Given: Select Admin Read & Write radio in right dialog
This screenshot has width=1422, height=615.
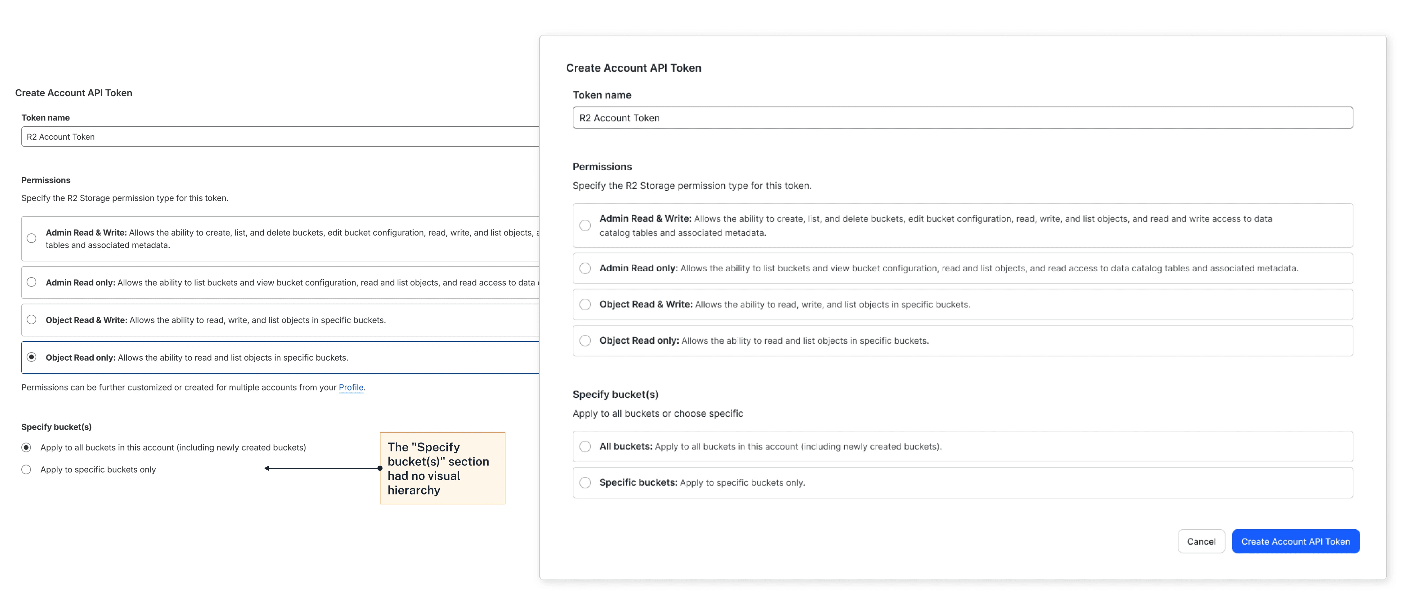Looking at the screenshot, I should pos(585,225).
